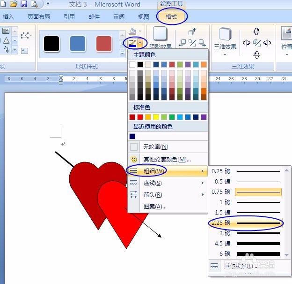
Task: Select the triangle shape in shapes gallery
Action: 7,40
